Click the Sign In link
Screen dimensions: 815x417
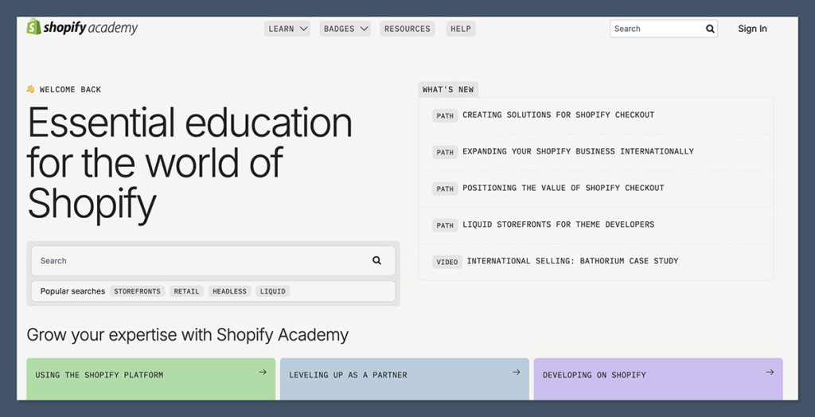tap(752, 29)
